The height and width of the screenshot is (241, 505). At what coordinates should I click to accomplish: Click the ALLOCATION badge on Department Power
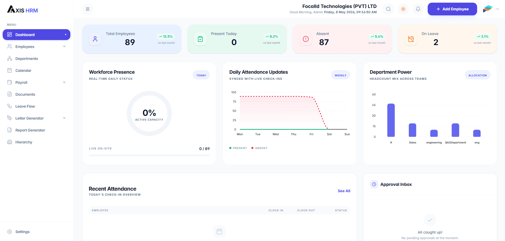pos(478,75)
